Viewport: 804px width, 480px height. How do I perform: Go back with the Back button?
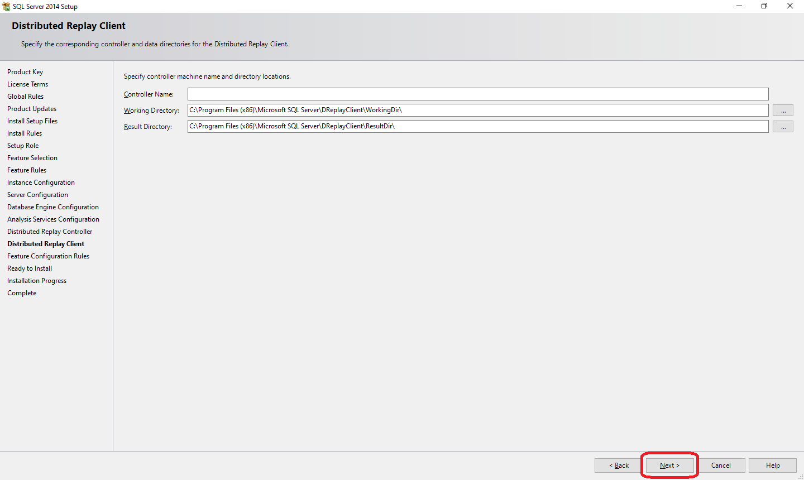[619, 465]
